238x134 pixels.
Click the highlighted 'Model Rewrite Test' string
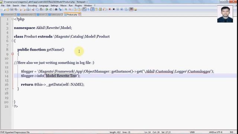[x=61, y=76]
